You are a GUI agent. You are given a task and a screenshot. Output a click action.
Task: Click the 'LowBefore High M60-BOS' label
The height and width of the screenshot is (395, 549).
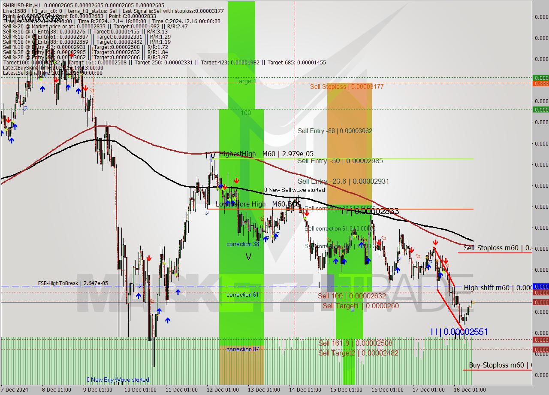coord(258,204)
